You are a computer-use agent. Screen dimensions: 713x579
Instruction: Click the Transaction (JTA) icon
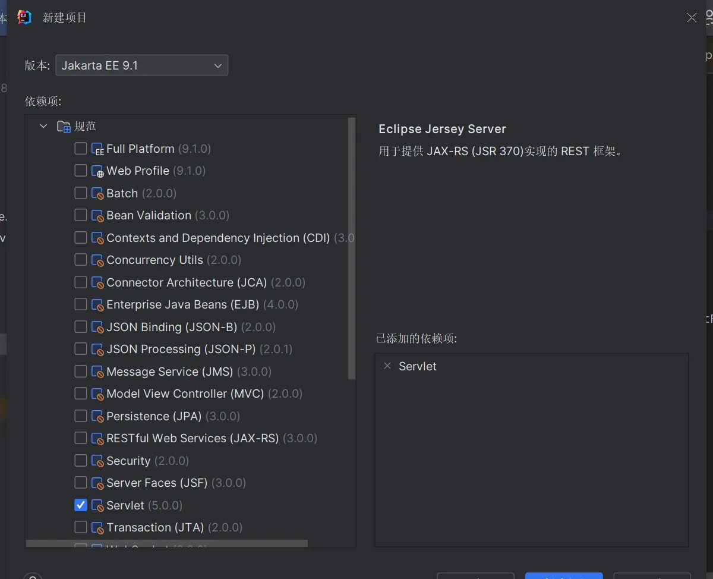[97, 528]
